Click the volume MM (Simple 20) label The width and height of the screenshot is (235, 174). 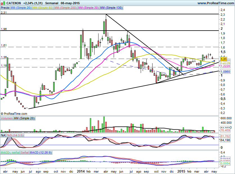[24, 118]
